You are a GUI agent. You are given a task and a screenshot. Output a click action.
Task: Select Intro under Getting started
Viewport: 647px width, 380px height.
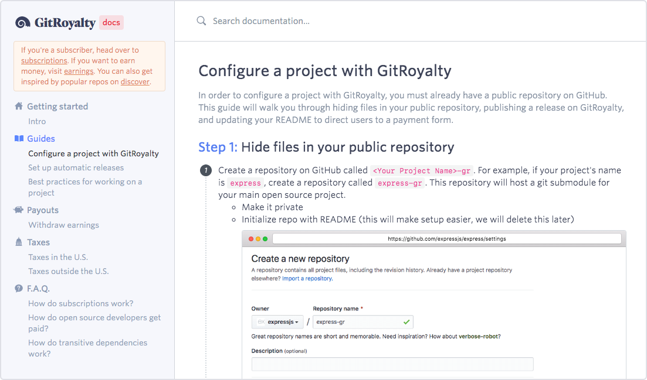click(x=37, y=121)
